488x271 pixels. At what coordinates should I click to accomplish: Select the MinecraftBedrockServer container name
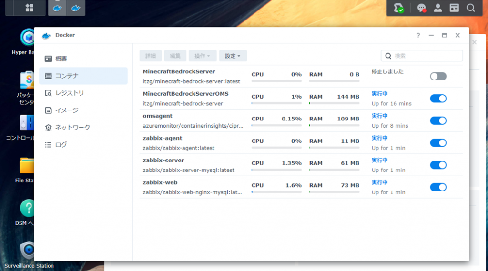pyautogui.click(x=179, y=71)
